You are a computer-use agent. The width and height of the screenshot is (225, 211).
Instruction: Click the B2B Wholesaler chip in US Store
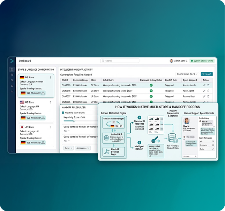[x=33, y=118]
